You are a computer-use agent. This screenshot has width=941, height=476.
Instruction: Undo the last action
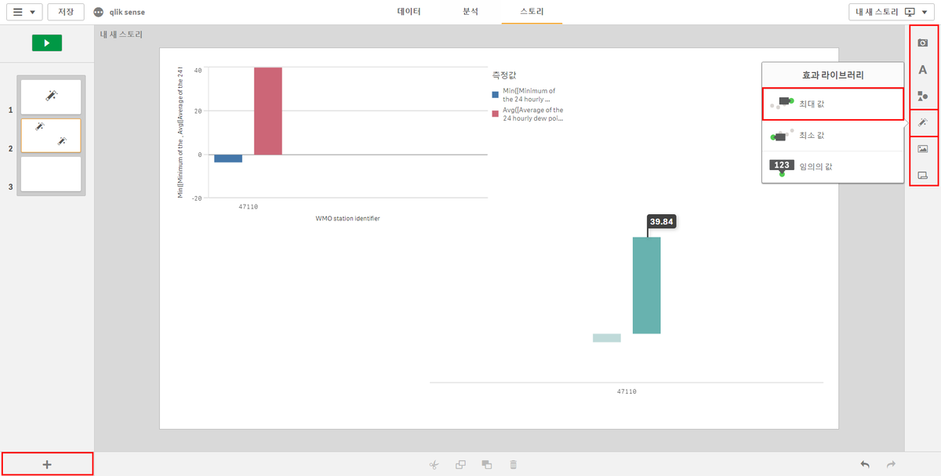coord(865,464)
